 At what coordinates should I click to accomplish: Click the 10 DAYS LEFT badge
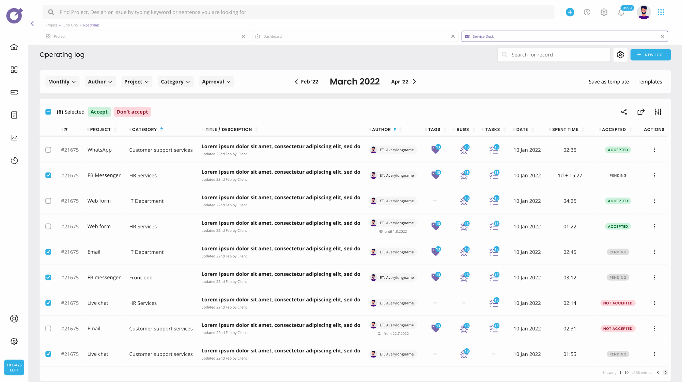point(14,367)
